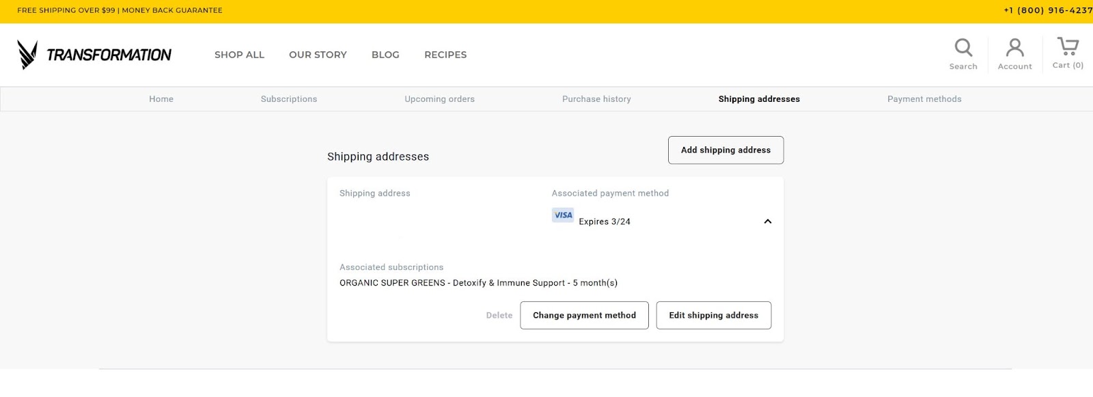Open the Purchase history tab
Viewport: 1093px width, 397px height.
596,99
